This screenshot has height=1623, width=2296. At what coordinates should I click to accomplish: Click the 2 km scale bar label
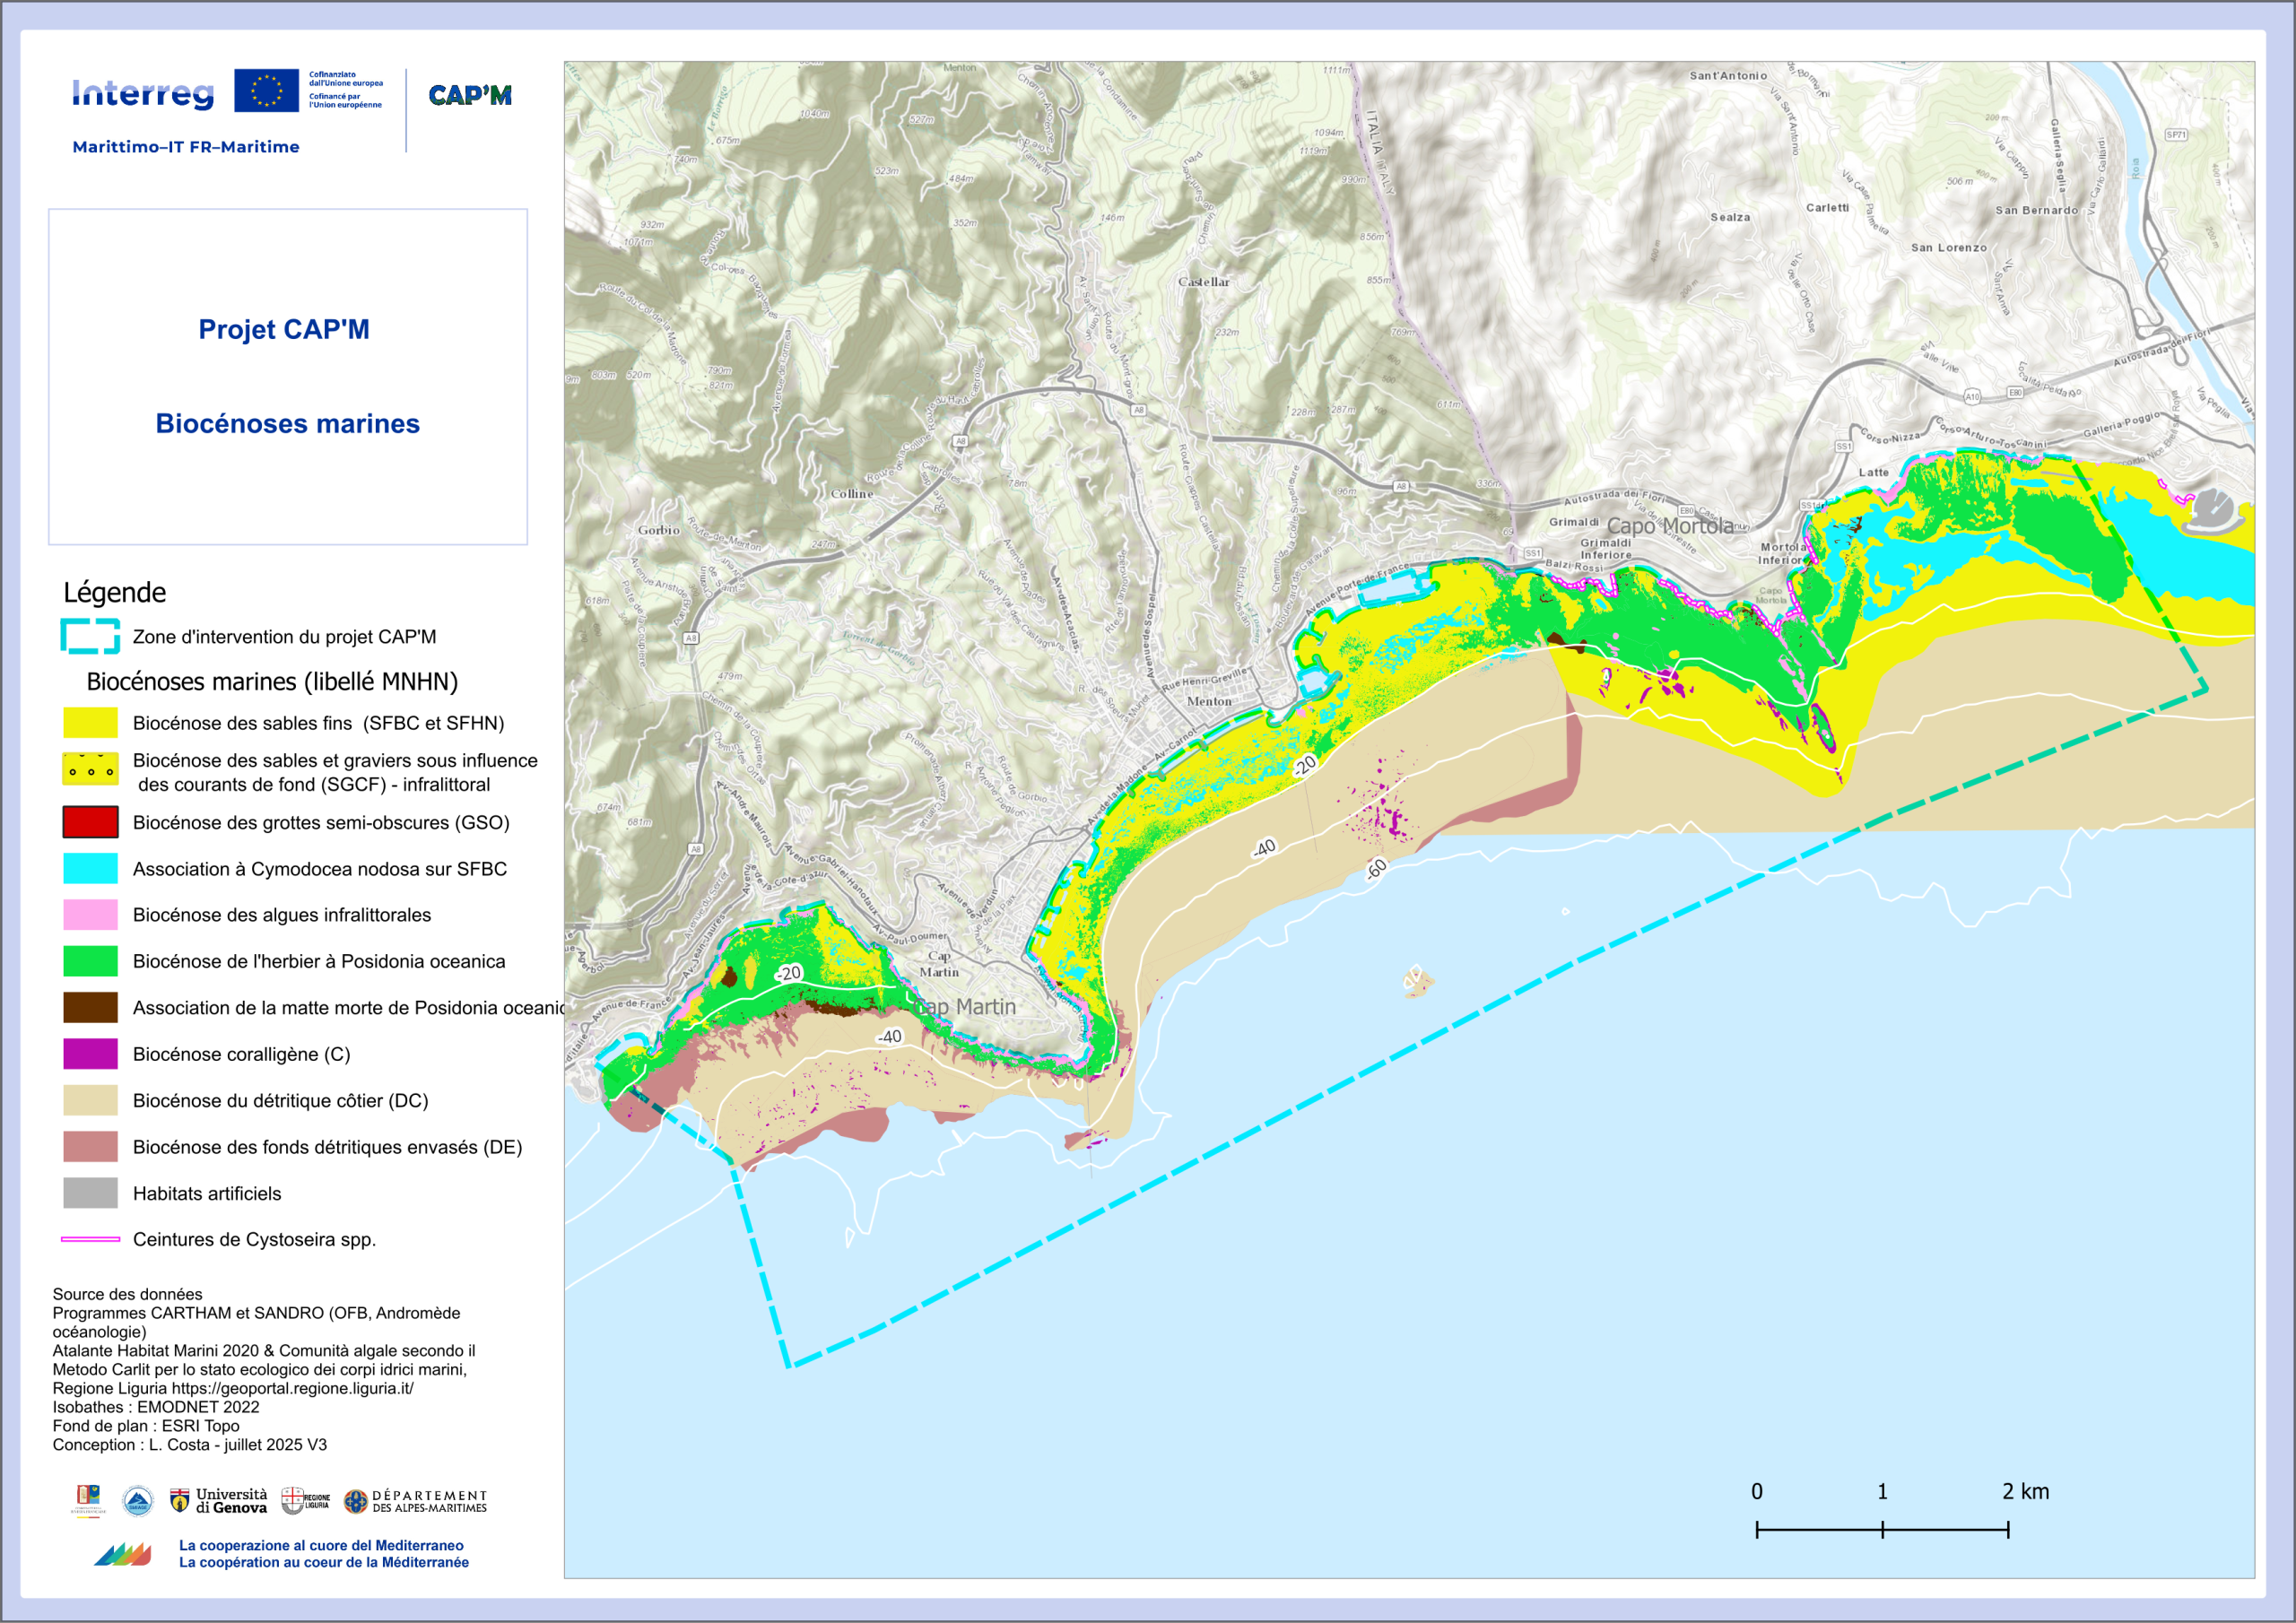click(2025, 1491)
